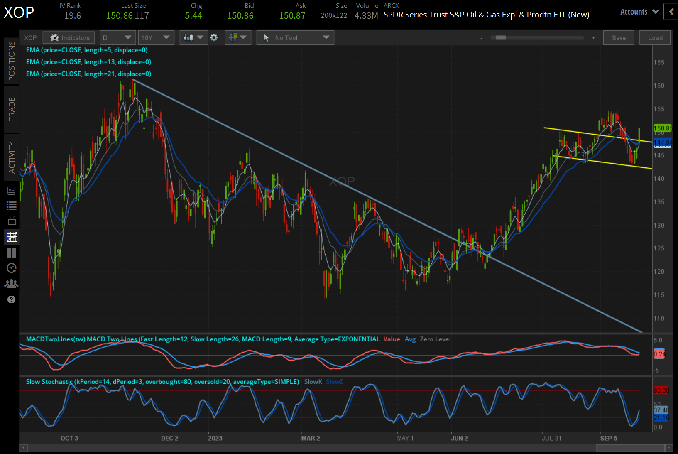Image resolution: width=678 pixels, height=454 pixels.
Task: Open the Indicators editor
Action: pos(69,37)
